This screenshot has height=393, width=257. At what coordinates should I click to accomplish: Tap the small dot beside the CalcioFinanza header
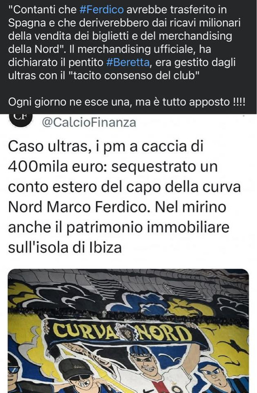pos(243,116)
